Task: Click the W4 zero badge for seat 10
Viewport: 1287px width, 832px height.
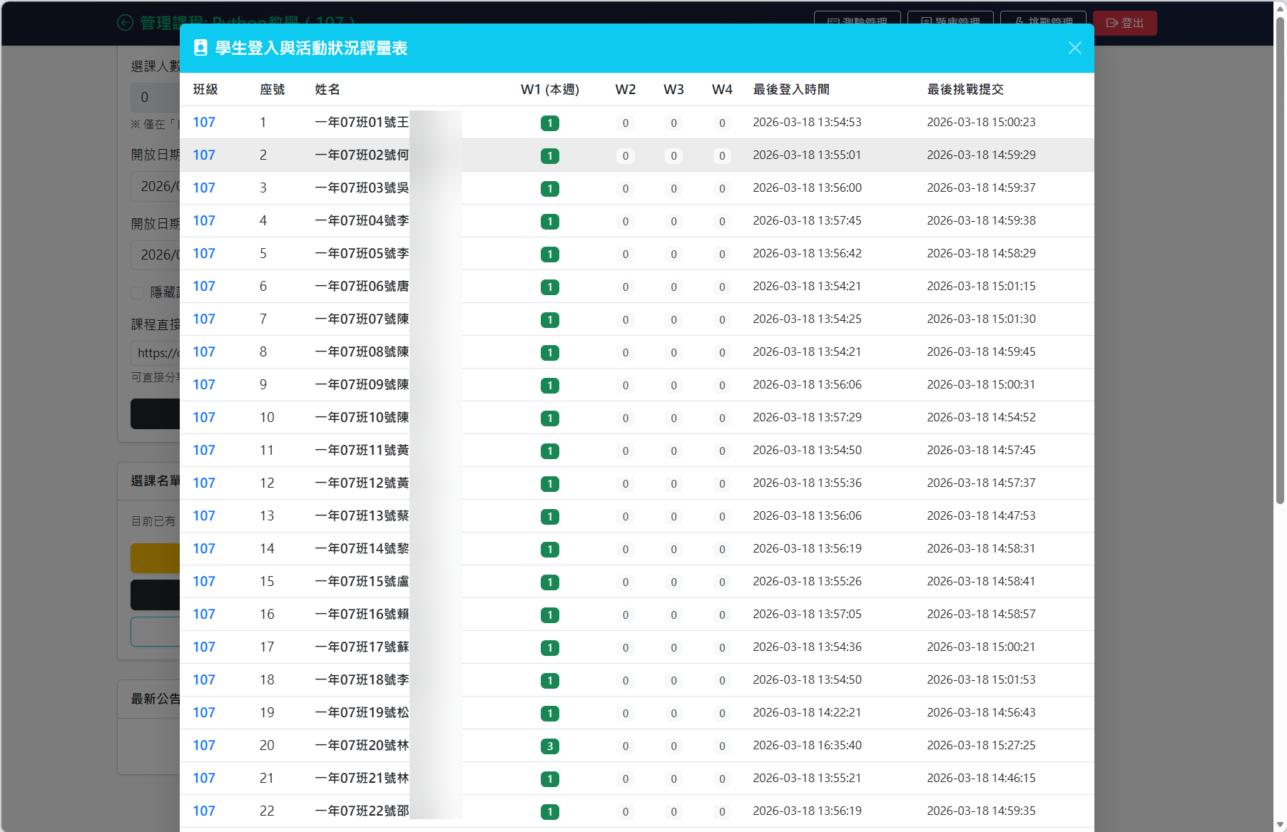Action: [x=722, y=418]
